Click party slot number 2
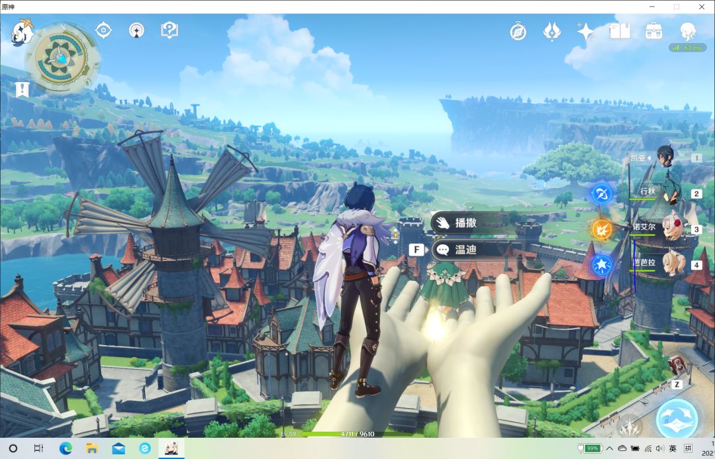Screen dimensions: 715x459 696,193
